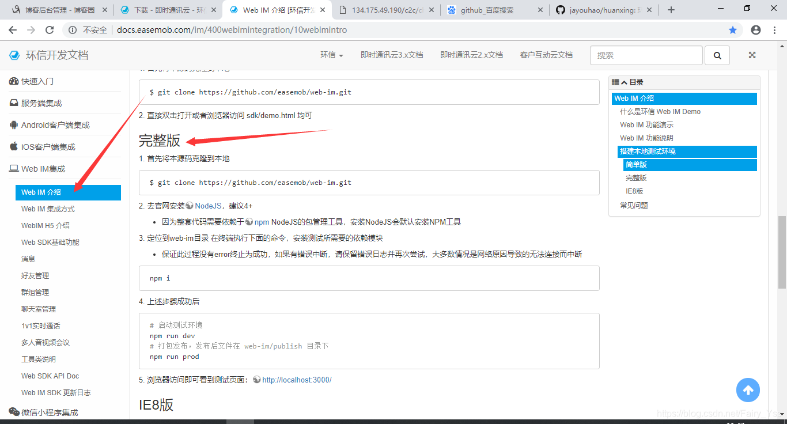
Task: Open WebIM H5 介绍 in sidebar
Action: tap(46, 226)
